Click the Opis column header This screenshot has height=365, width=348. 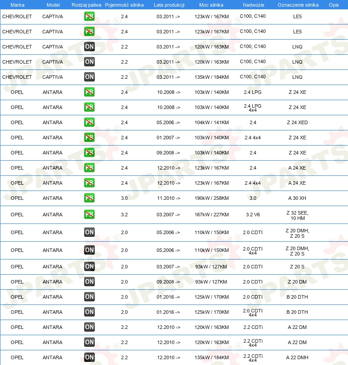point(334,5)
